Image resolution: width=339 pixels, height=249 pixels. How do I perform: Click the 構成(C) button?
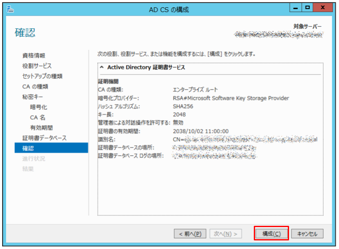coord(271,234)
